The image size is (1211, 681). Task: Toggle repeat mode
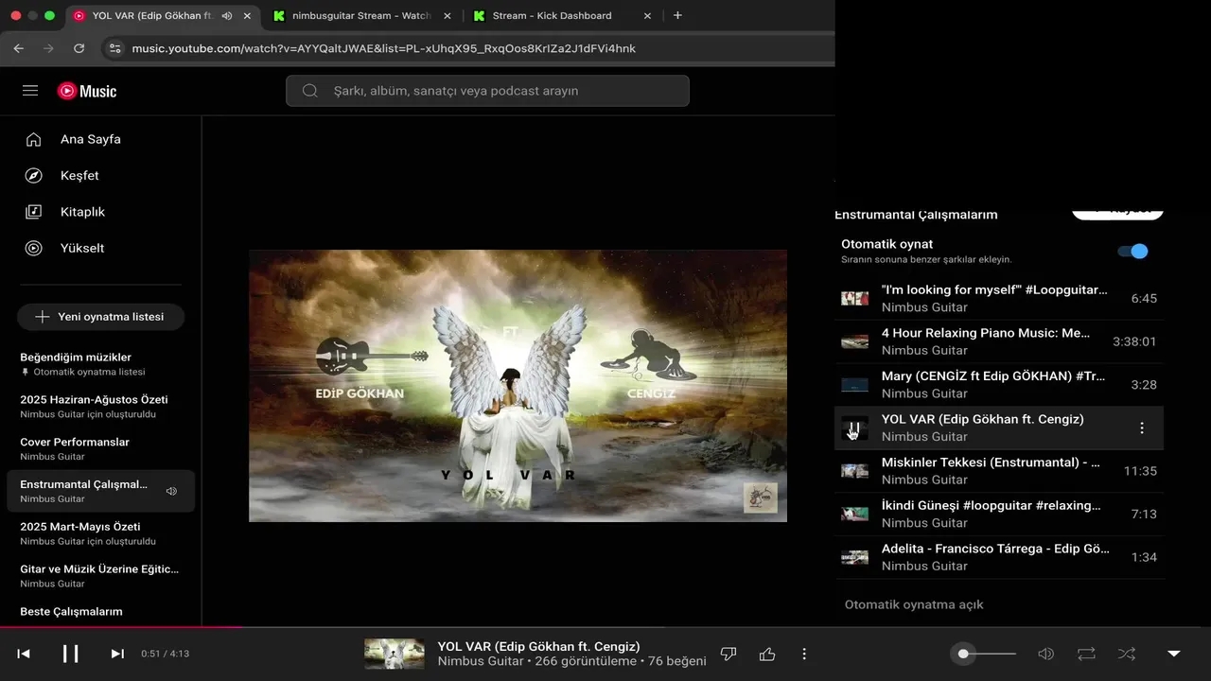1086,654
